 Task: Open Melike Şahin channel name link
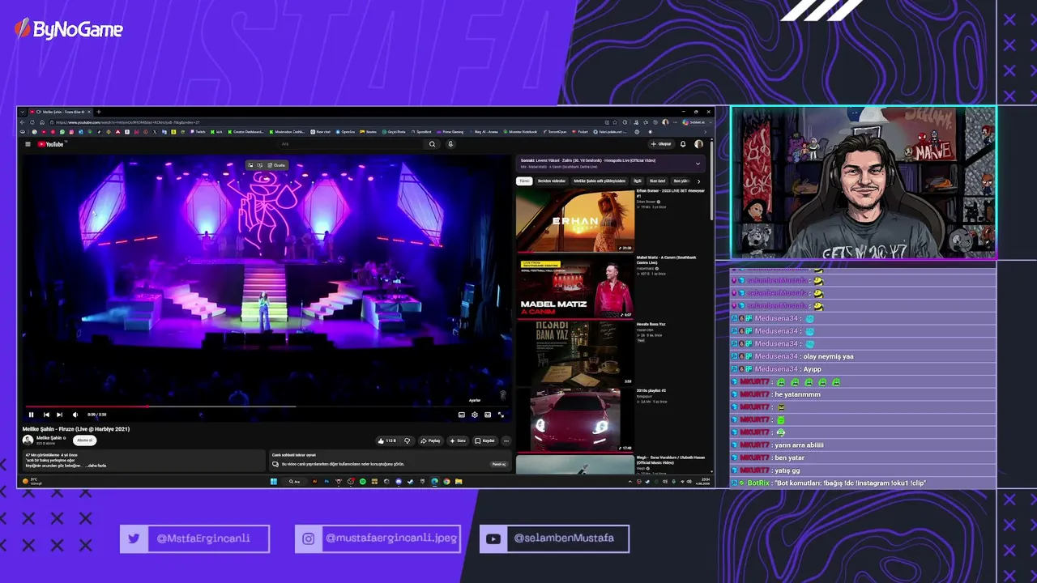coord(49,438)
